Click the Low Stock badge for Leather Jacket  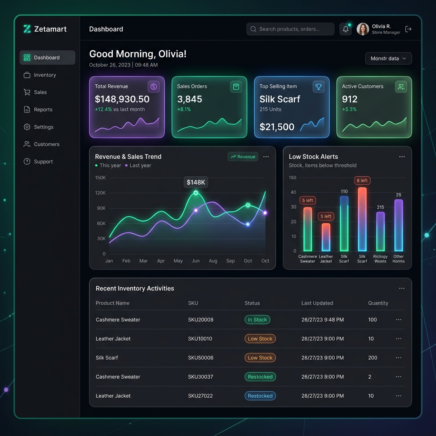[x=260, y=338]
